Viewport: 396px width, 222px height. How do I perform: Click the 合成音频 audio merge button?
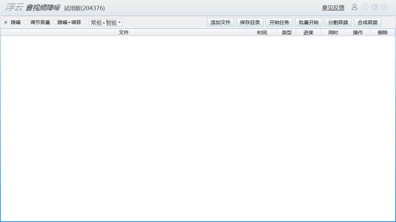(367, 22)
